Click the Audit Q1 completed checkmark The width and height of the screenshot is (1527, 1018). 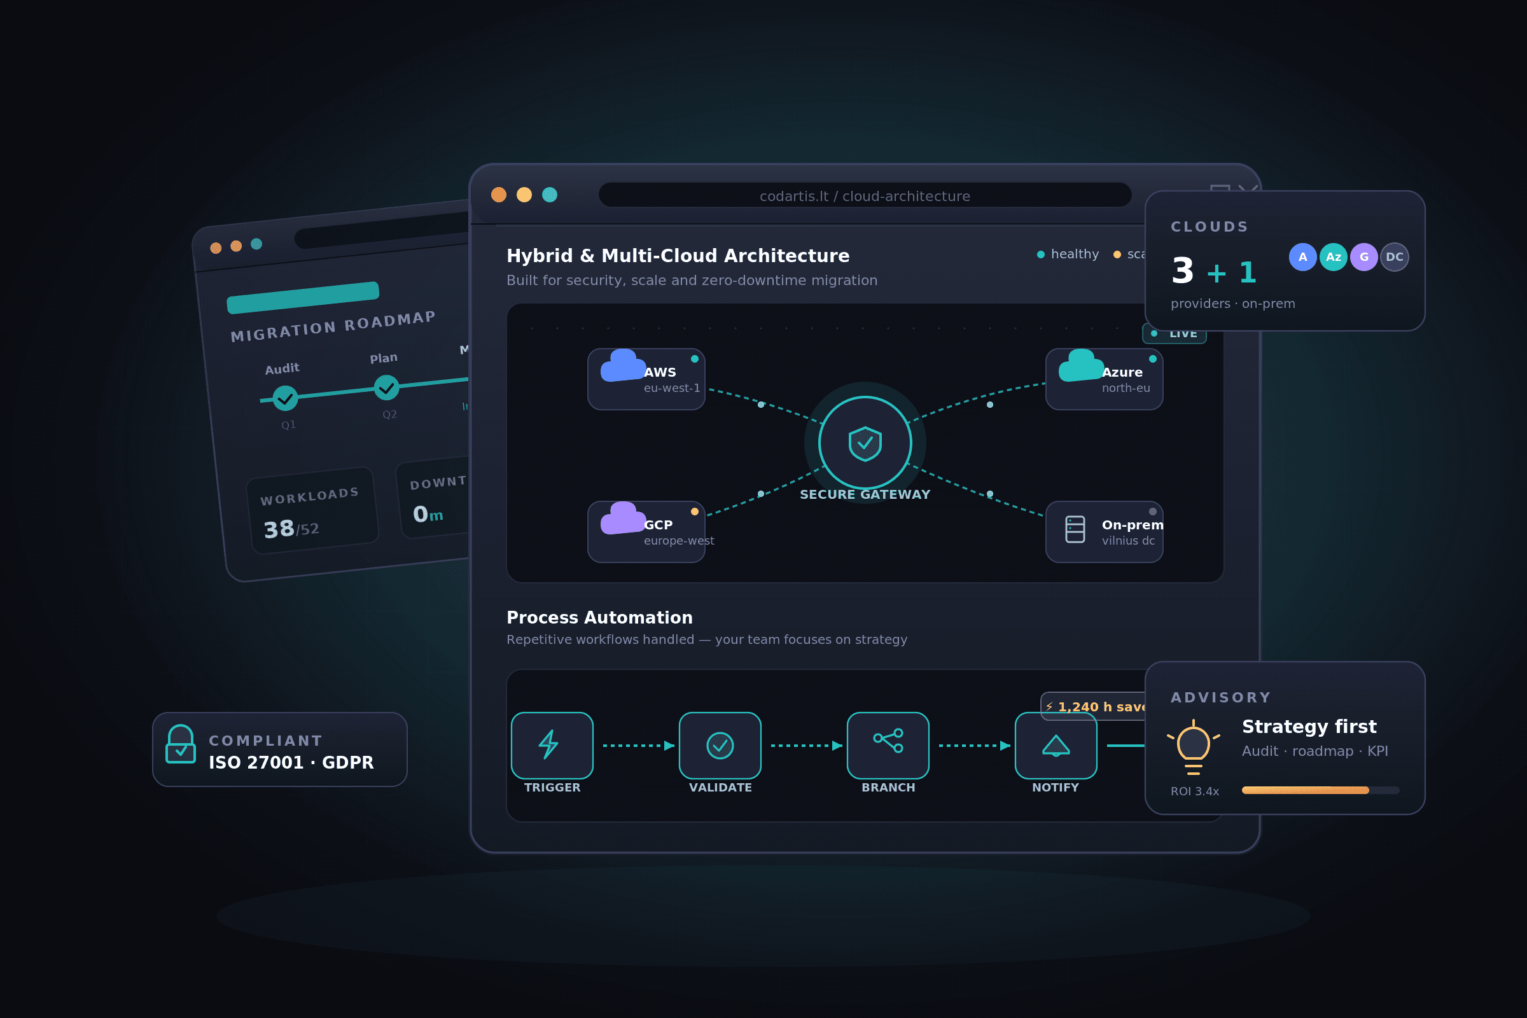point(285,398)
